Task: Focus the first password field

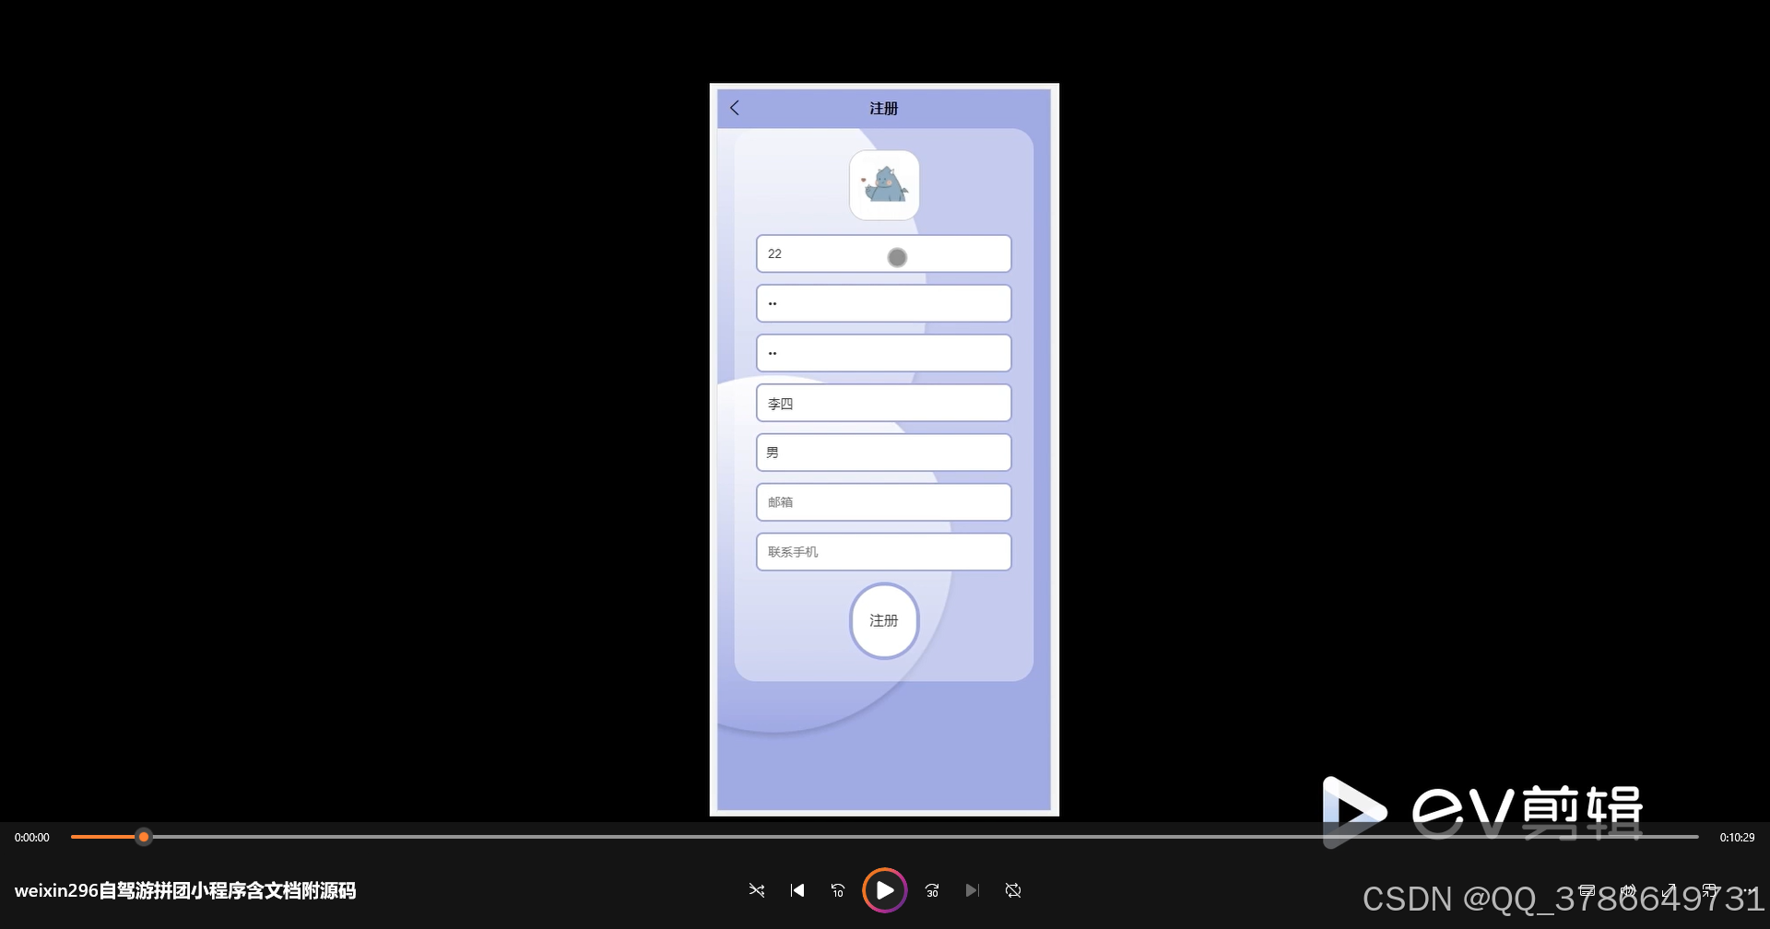Action: (x=884, y=303)
